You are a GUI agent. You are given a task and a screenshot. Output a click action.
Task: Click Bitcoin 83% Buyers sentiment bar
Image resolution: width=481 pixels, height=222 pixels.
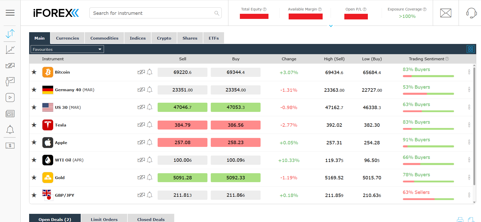[428, 76]
